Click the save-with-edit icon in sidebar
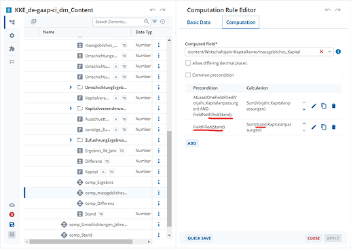 [12, 225]
